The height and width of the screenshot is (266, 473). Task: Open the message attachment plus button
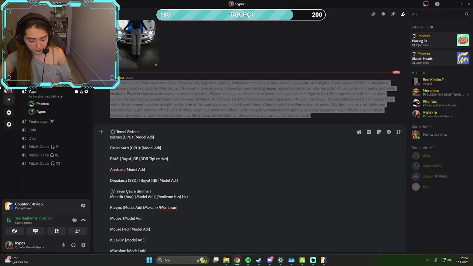pos(101,132)
